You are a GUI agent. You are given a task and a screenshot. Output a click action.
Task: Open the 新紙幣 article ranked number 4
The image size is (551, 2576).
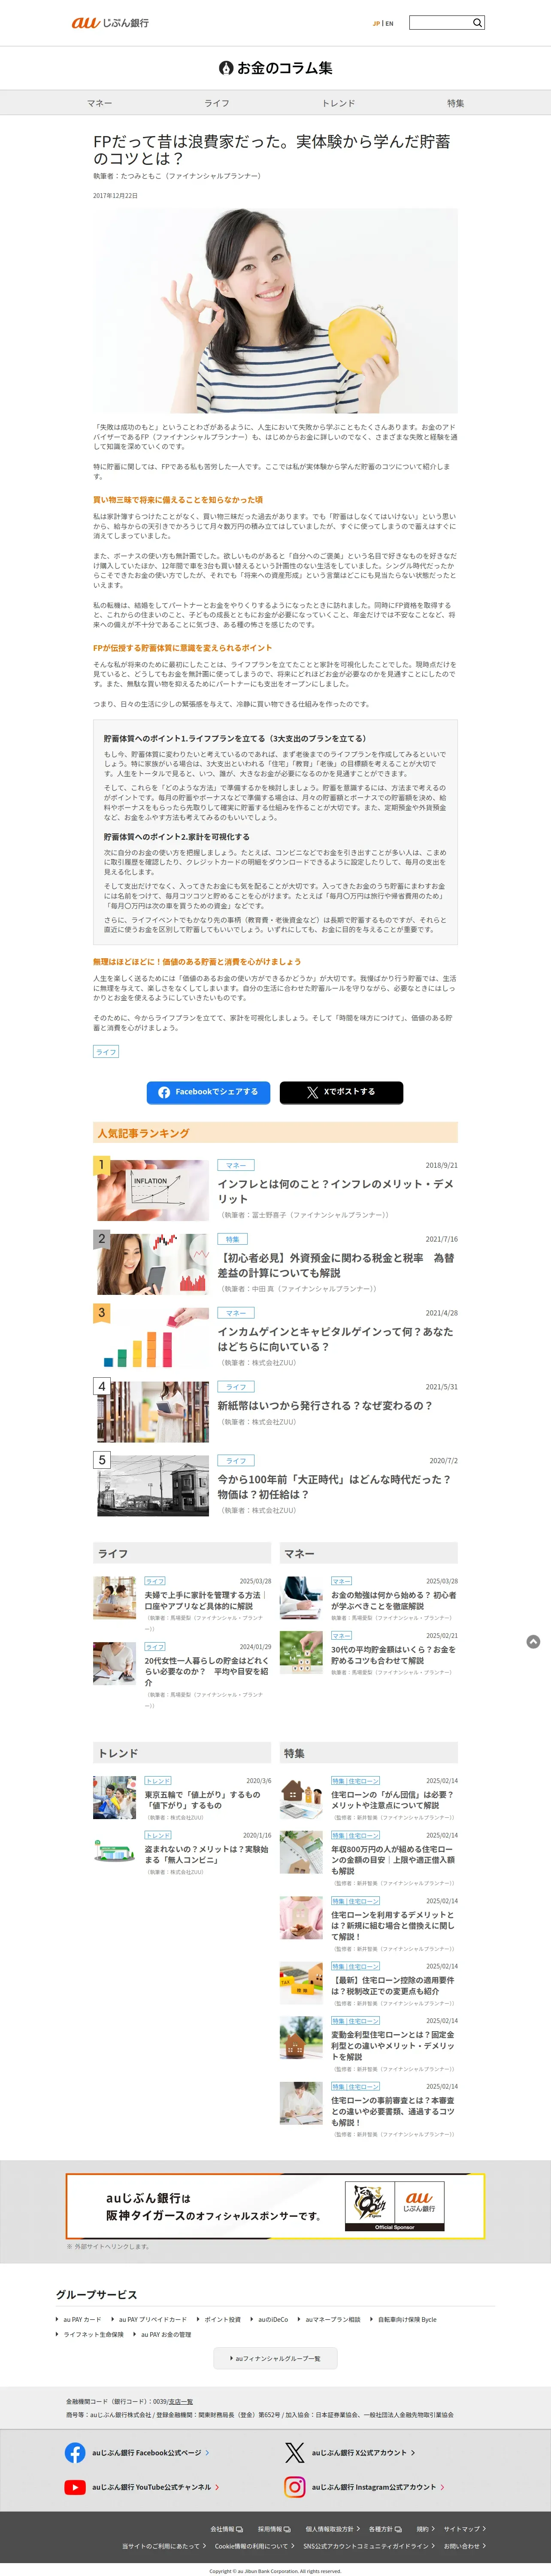coord(325,1405)
